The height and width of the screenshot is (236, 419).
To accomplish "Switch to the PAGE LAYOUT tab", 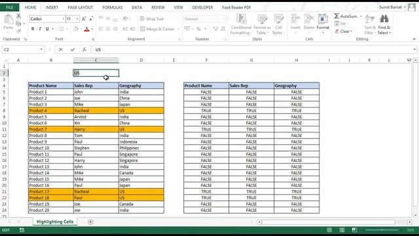I will coord(80,7).
